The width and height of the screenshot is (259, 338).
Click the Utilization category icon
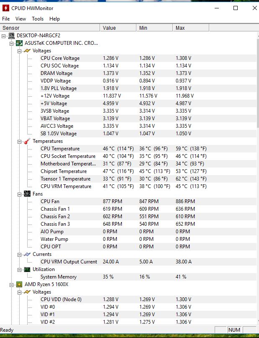[x=26, y=269]
